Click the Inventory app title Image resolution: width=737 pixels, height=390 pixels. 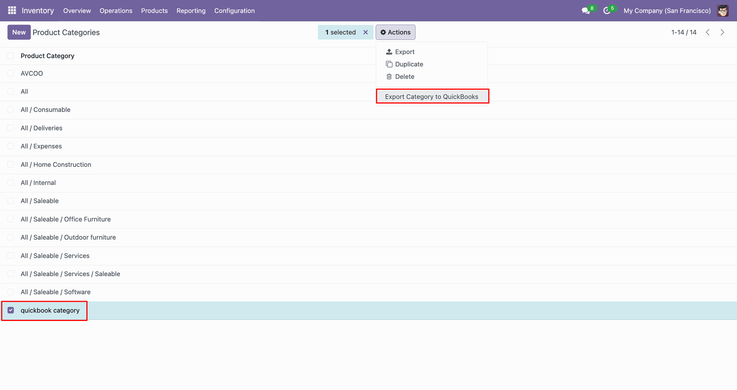[38, 11]
